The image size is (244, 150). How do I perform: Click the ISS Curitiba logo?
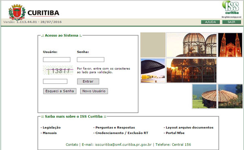click(x=231, y=9)
